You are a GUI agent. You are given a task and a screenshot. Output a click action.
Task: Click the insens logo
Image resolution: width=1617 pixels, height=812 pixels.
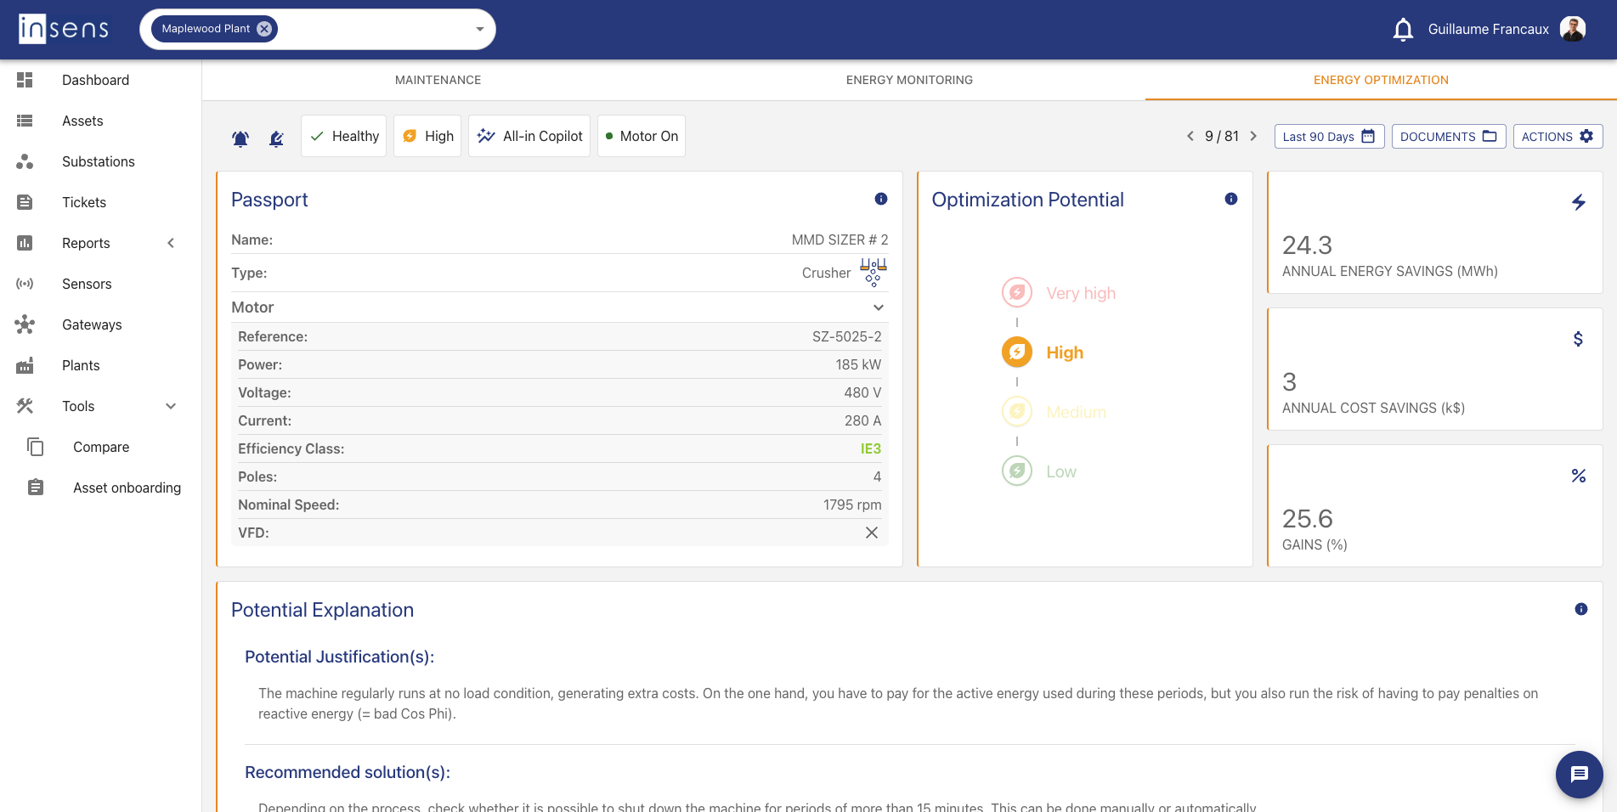point(64,29)
